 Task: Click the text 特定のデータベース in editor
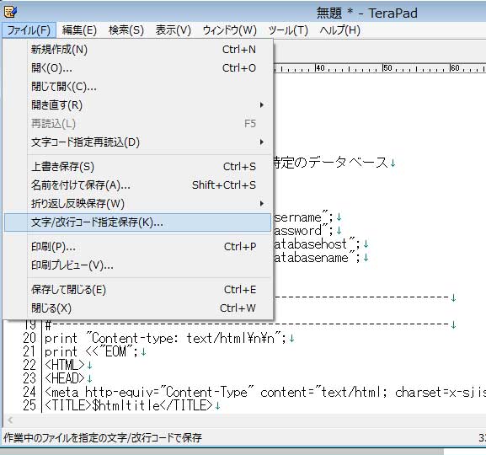(x=331, y=163)
